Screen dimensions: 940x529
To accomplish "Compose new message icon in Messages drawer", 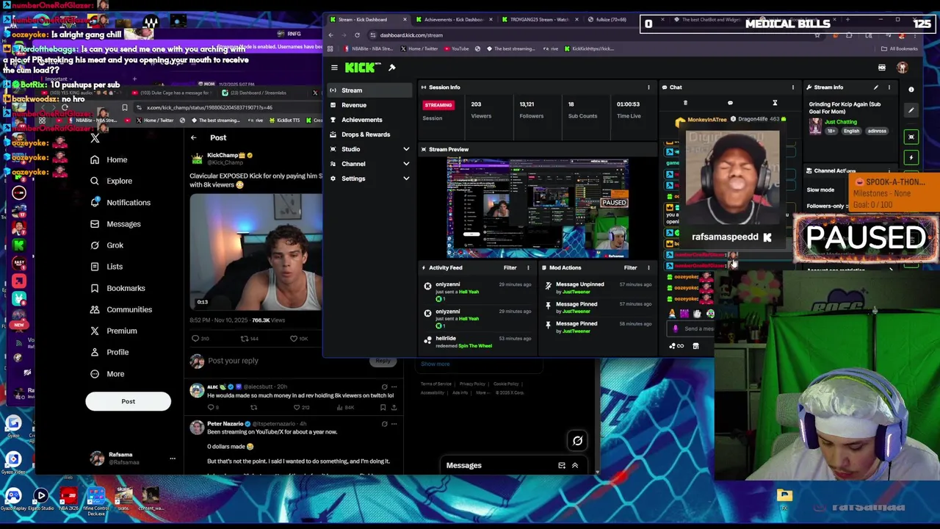I will pyautogui.click(x=562, y=465).
